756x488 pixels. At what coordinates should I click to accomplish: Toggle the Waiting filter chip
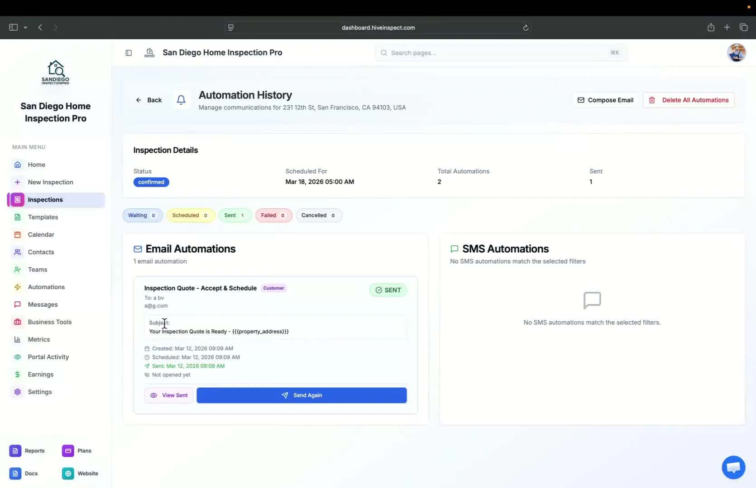(x=142, y=216)
